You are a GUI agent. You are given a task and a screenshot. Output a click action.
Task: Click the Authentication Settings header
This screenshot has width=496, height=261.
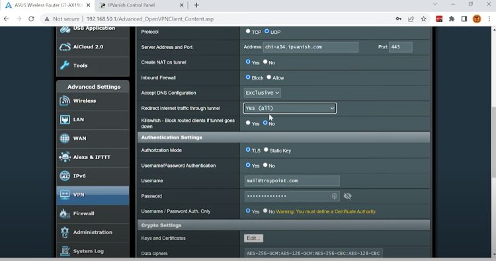click(x=284, y=138)
